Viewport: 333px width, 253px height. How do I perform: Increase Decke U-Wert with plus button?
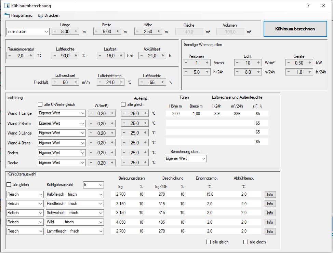[112, 163]
